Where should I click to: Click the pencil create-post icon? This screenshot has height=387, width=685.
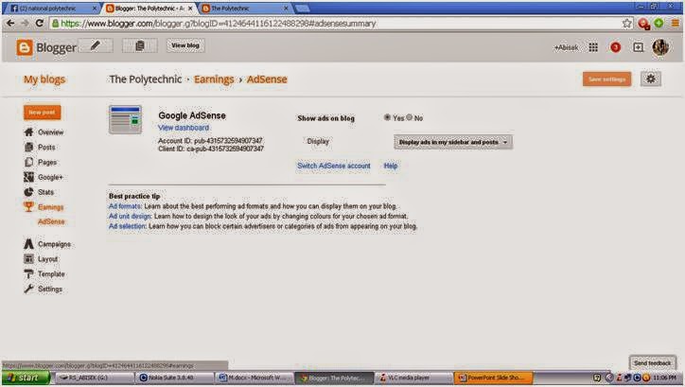coord(96,45)
